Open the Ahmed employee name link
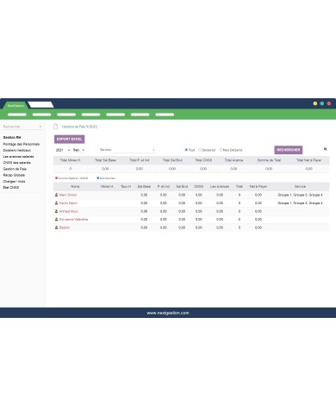This screenshot has height=417, width=336. pos(68,211)
